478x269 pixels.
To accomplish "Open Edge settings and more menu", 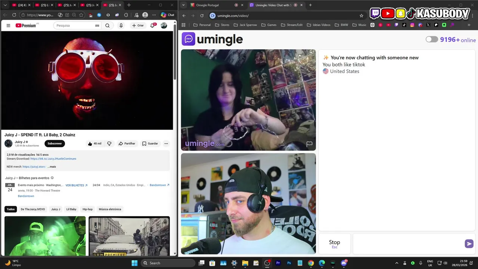I will coord(154,15).
